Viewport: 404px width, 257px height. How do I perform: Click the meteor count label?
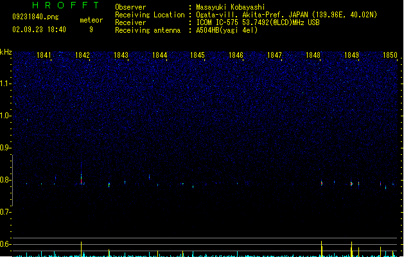[91, 20]
